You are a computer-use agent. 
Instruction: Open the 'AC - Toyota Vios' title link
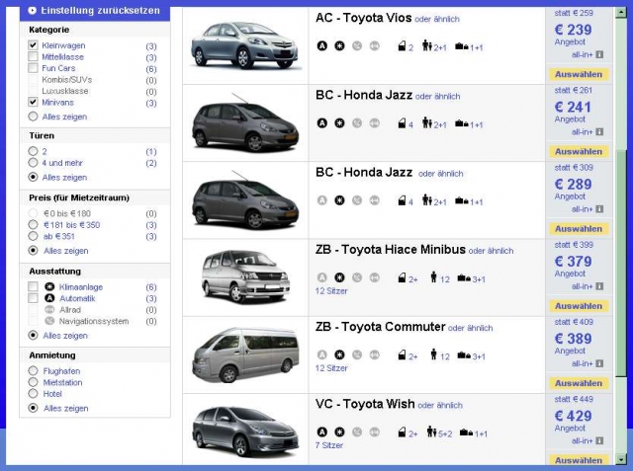coord(363,18)
